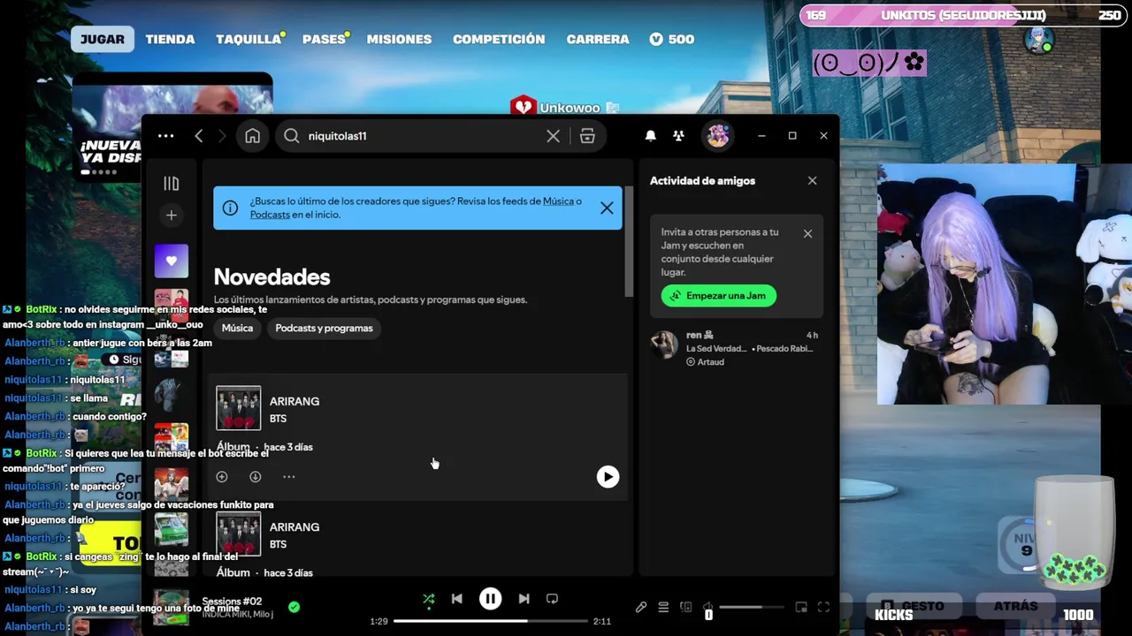Follow the Música link in the banner
1132x636 pixels.
[559, 201]
